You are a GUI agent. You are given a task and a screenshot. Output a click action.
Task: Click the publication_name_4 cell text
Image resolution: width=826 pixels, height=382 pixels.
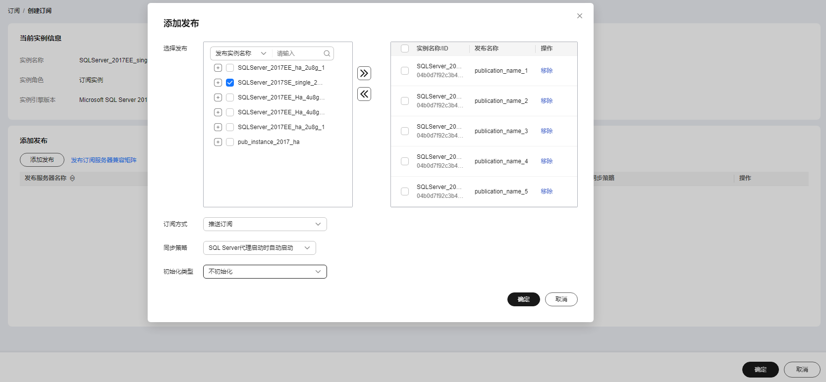click(501, 161)
